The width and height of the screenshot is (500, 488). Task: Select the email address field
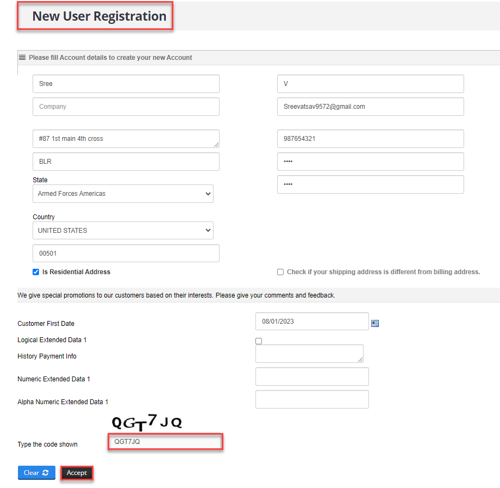tap(371, 107)
